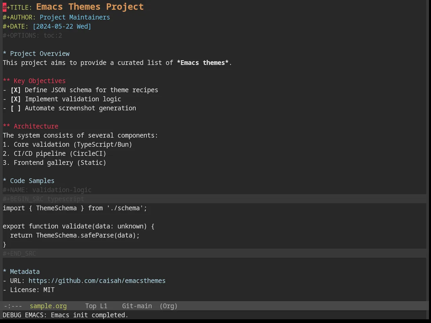Toggle checkbox for Define JSON schema item
This screenshot has width=431, height=323.
click(x=15, y=90)
